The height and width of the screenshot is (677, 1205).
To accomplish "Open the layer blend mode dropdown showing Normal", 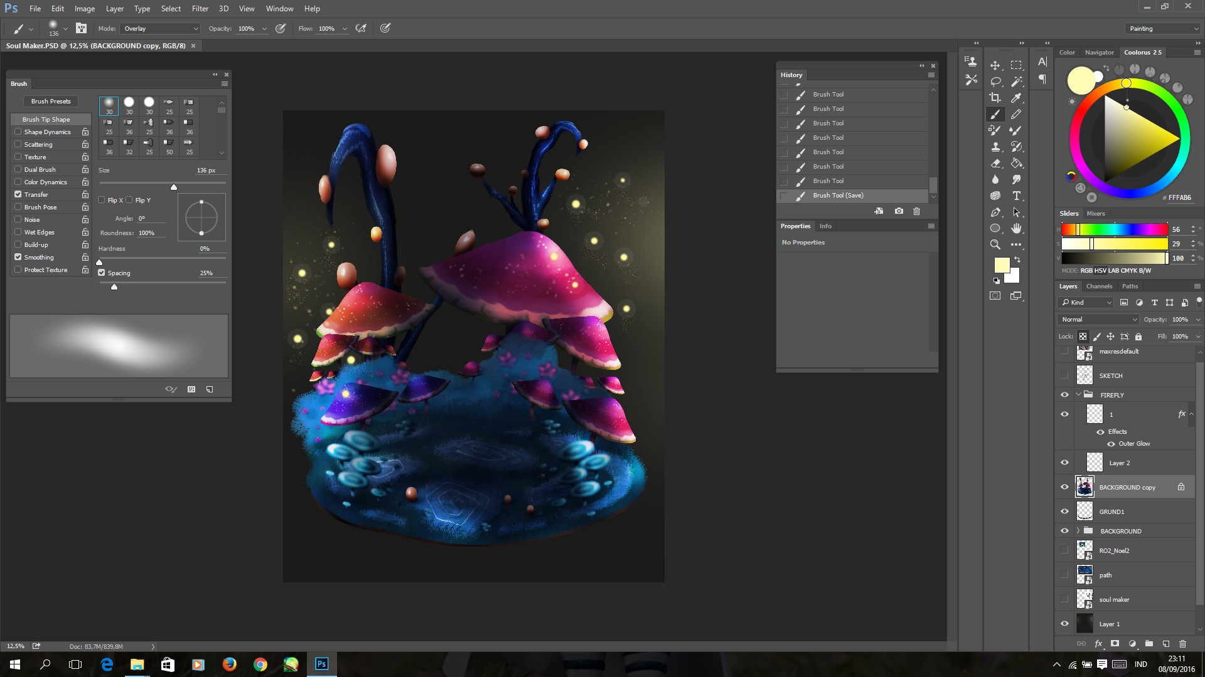I will pyautogui.click(x=1097, y=319).
